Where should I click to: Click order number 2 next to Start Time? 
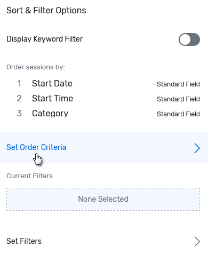(19, 98)
